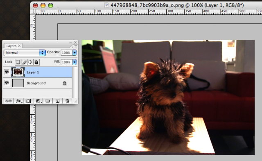Create new fill or adjustment layer

(x=38, y=101)
